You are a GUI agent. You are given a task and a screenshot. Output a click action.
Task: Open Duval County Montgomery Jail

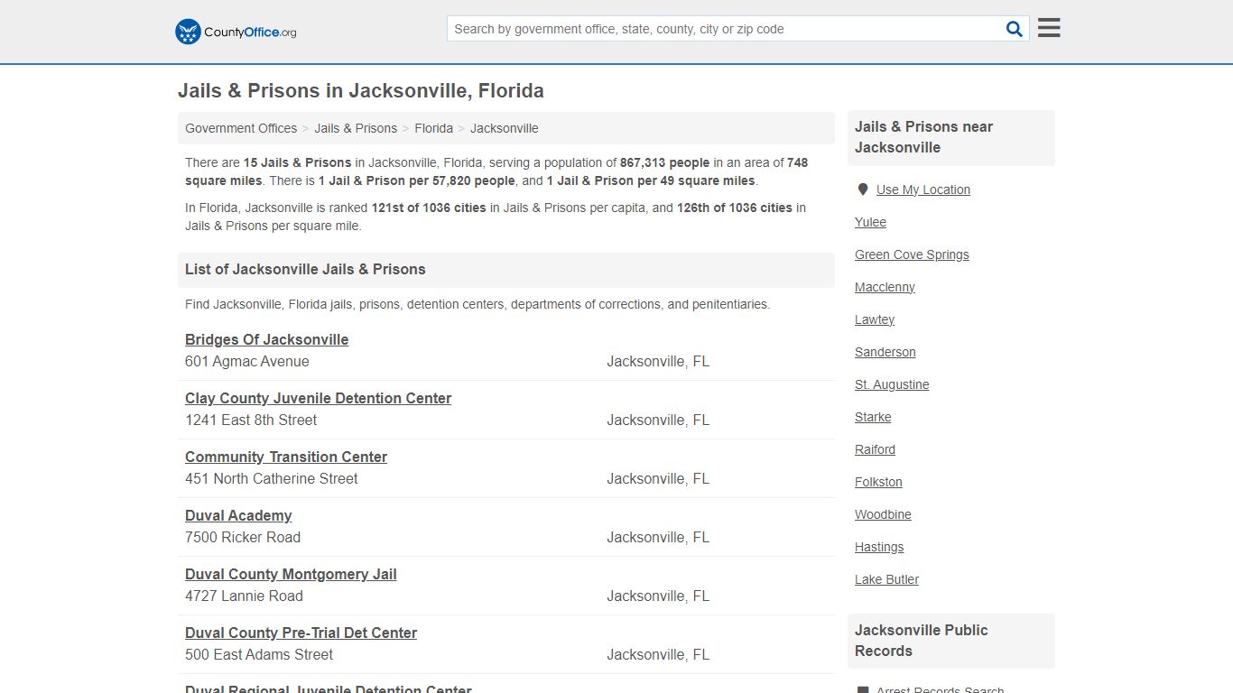[291, 574]
